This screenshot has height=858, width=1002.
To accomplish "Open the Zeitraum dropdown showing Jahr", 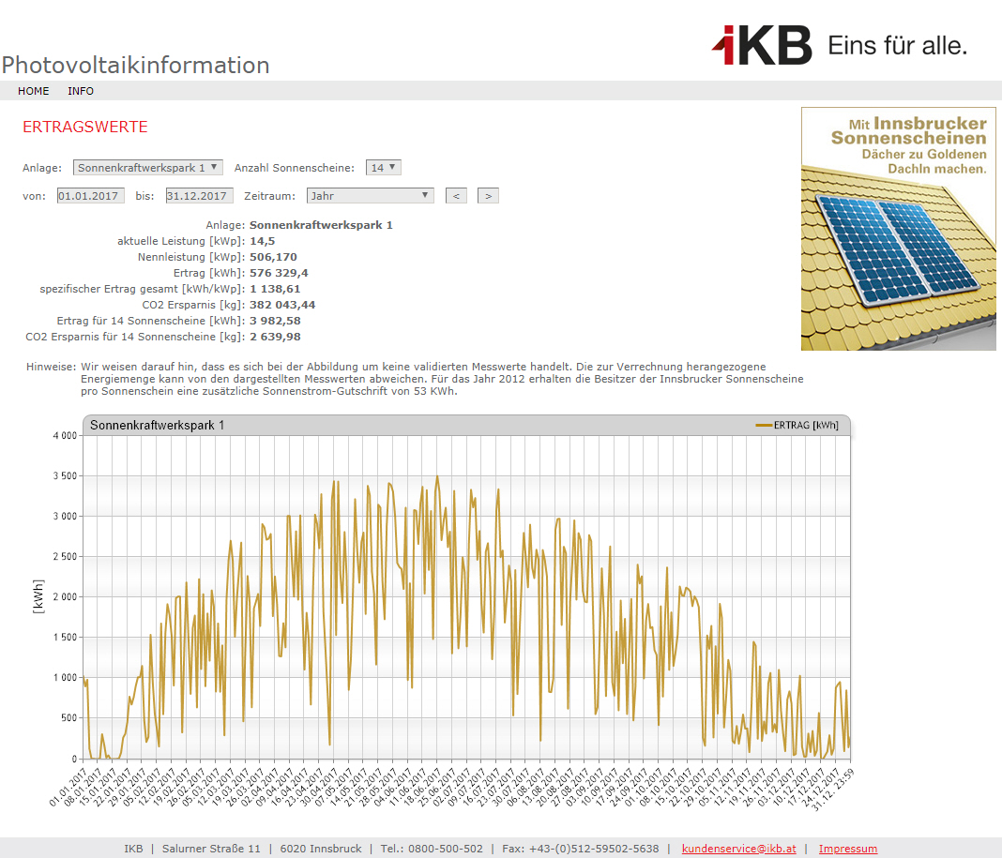I will pos(370,195).
